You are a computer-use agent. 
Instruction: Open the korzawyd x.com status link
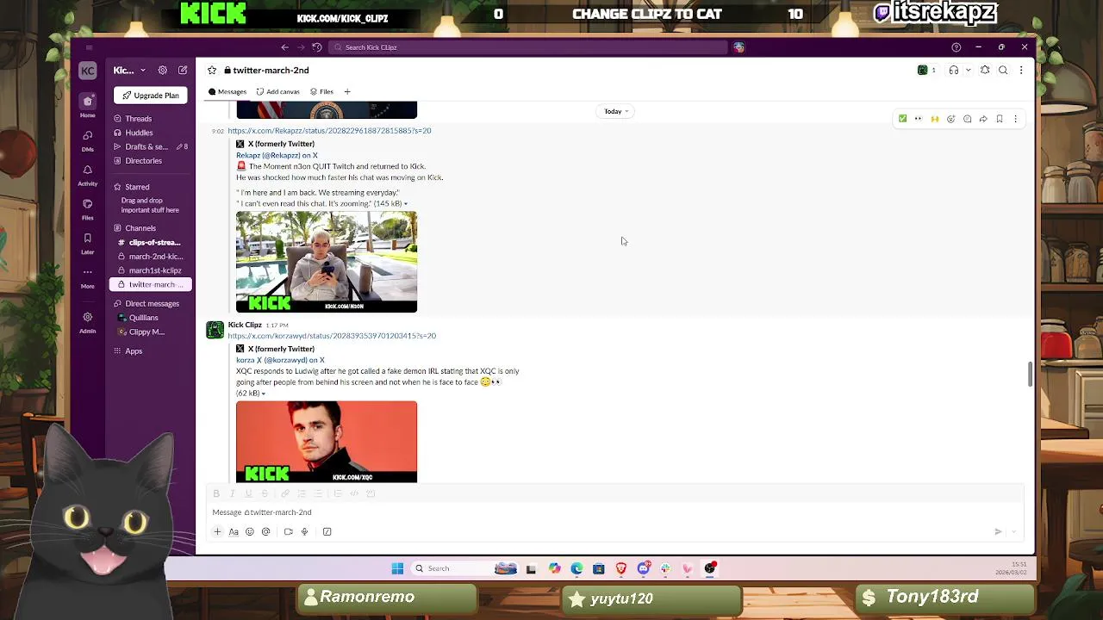[332, 336]
